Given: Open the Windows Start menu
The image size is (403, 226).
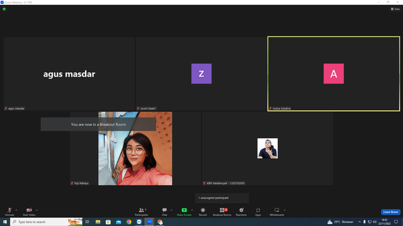Looking at the screenshot, I should pyautogui.click(x=5, y=222).
